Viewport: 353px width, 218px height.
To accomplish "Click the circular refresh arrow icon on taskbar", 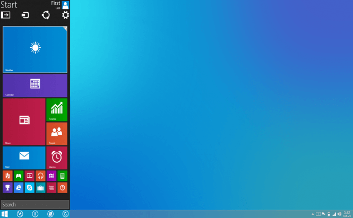I will 65,214.
